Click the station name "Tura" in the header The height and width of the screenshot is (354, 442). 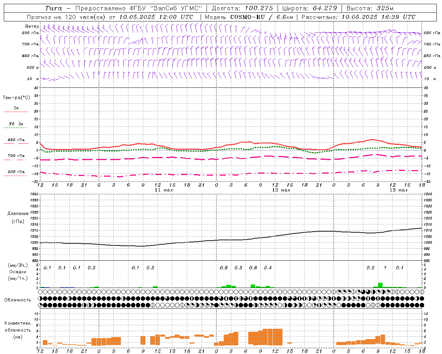(x=54, y=8)
